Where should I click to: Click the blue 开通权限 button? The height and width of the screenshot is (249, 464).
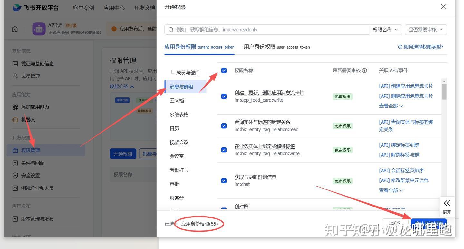[123, 154]
